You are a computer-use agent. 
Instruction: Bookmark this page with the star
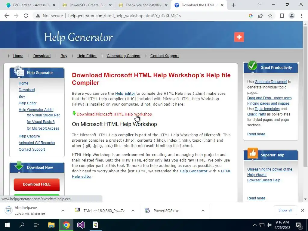[x=270, y=16]
